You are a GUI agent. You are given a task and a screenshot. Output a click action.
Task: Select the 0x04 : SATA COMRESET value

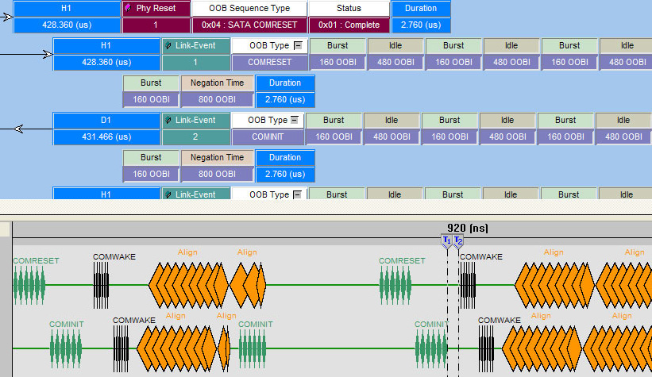coord(249,25)
